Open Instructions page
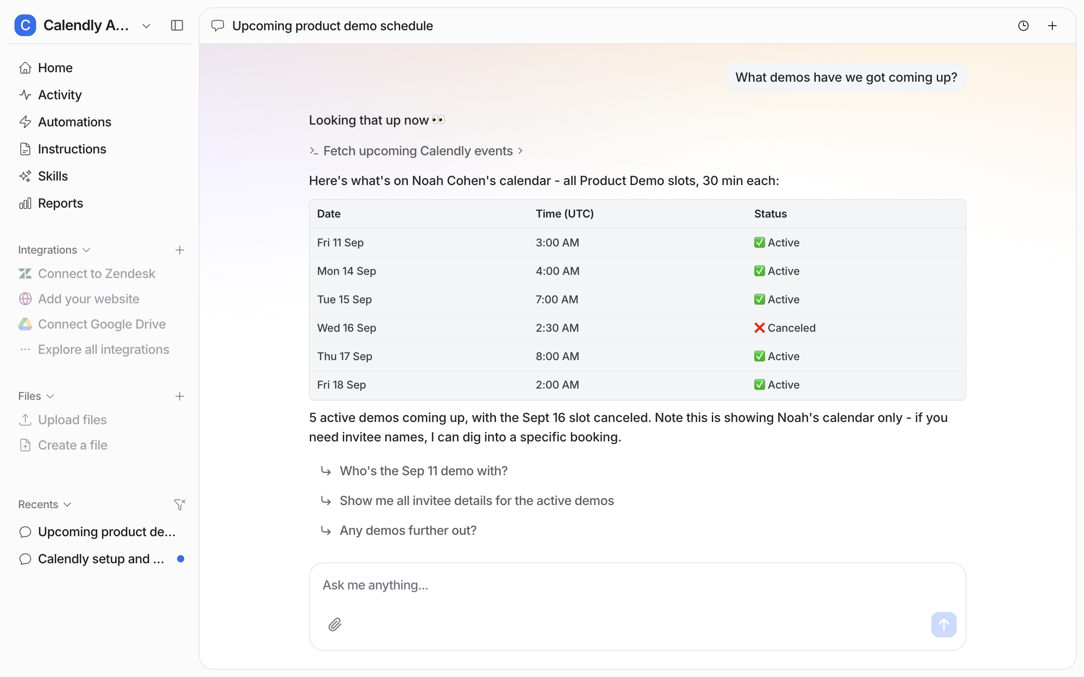 tap(99, 149)
